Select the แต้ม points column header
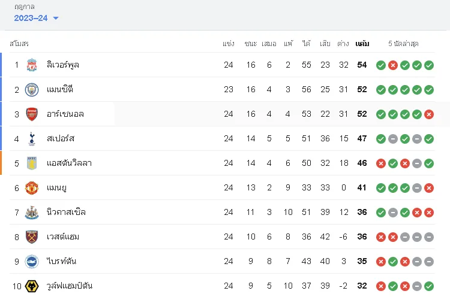This screenshot has height=297, width=450. pyautogui.click(x=362, y=44)
